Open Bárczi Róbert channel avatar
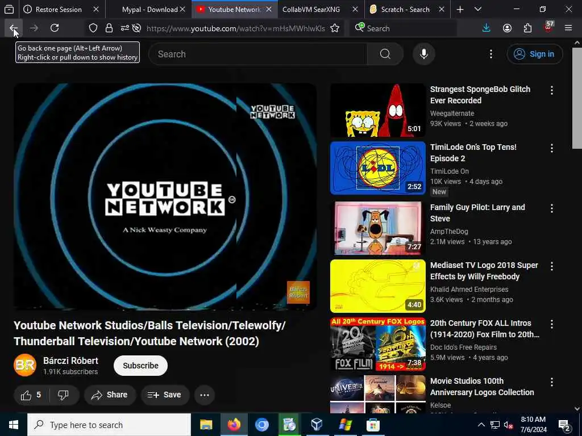The height and width of the screenshot is (436, 582). [x=25, y=366]
